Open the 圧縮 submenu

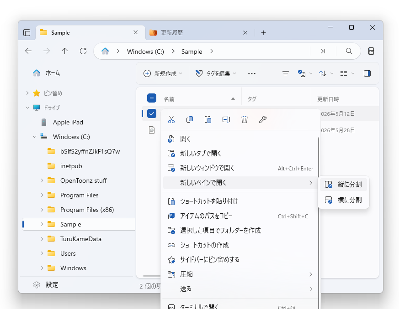point(240,274)
